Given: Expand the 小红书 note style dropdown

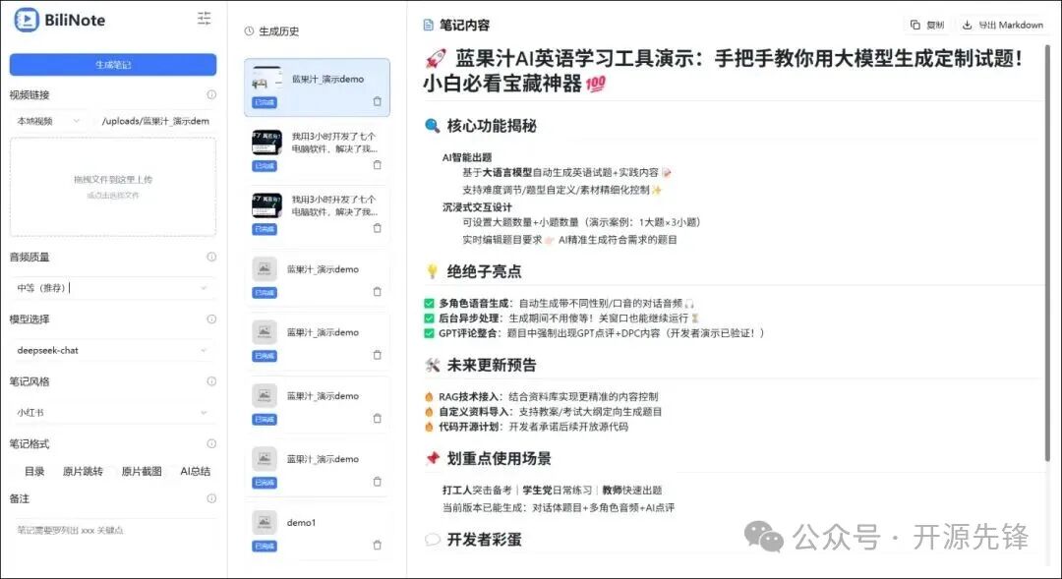Looking at the screenshot, I should 111,411.
